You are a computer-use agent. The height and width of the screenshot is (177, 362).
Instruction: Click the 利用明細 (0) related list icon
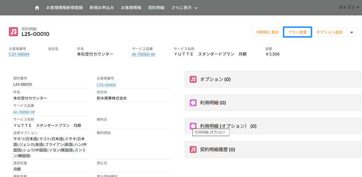point(193,102)
